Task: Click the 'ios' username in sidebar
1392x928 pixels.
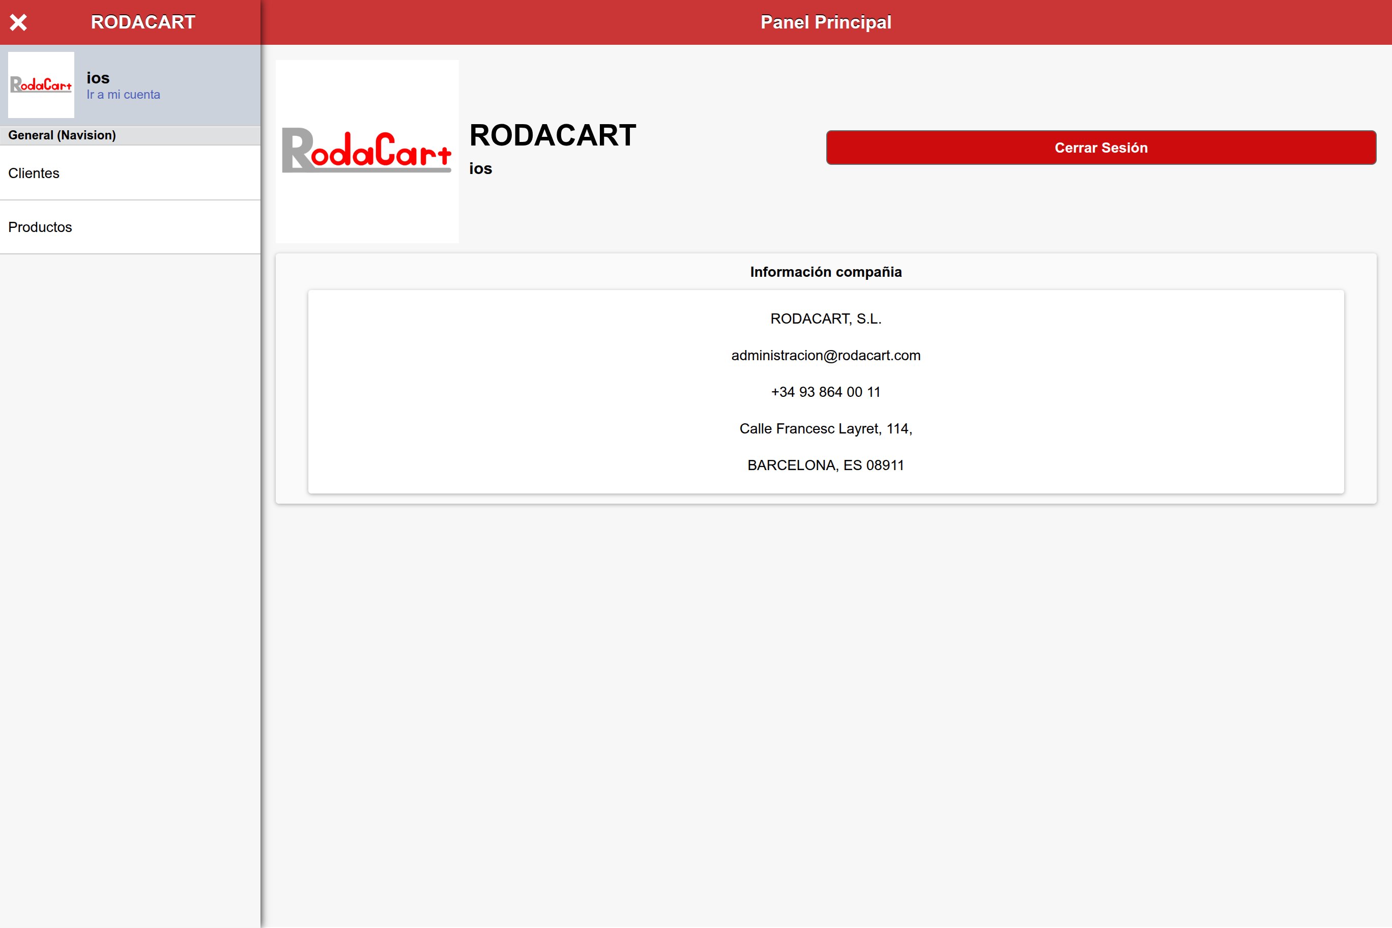Action: click(98, 77)
